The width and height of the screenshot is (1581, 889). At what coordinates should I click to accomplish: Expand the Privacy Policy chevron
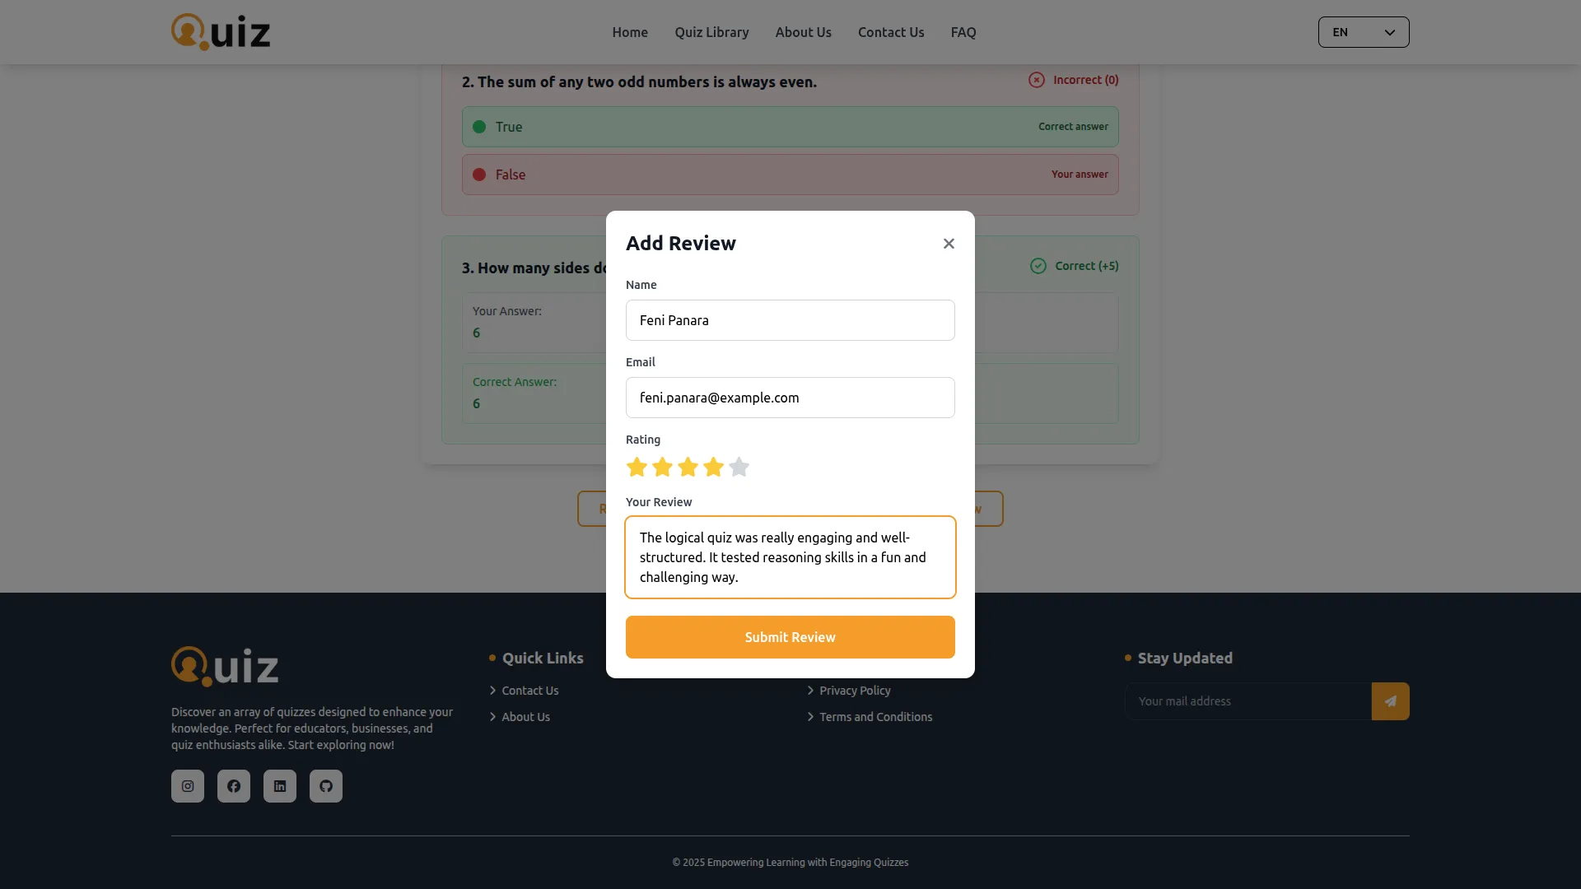809,691
